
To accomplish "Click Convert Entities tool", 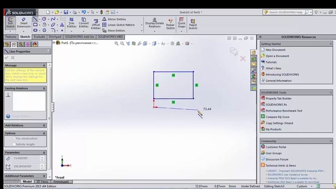I will click(83, 23).
